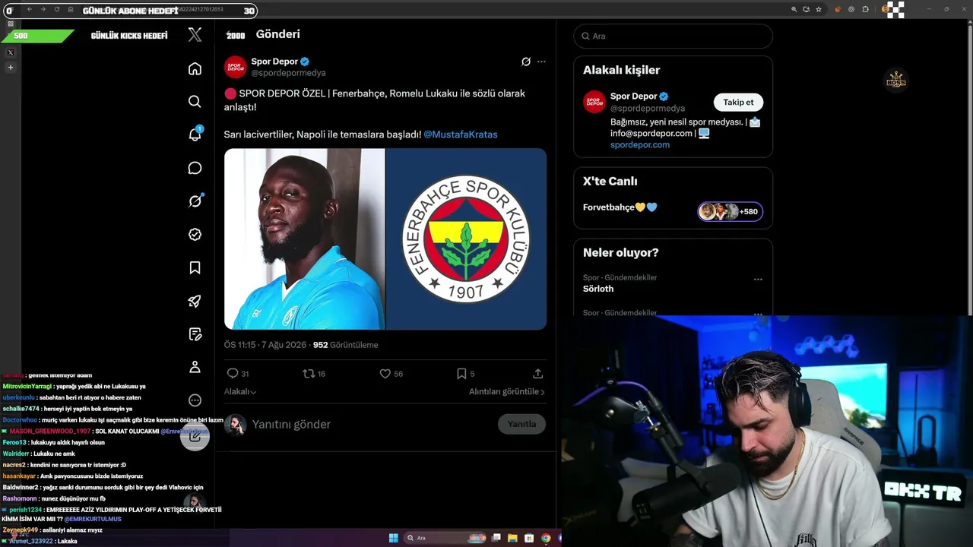973x547 pixels.
Task: Open the @MustafaKratas mention link
Action: point(461,134)
